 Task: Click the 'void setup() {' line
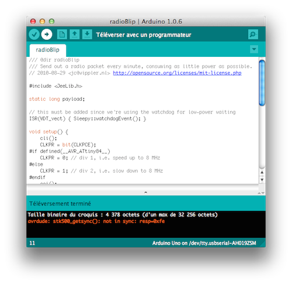(48, 132)
